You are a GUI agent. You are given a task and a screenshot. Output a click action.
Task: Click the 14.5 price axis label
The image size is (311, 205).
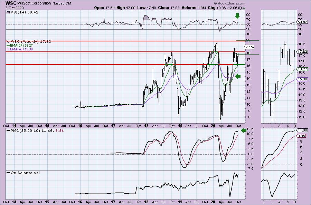pos(302,89)
